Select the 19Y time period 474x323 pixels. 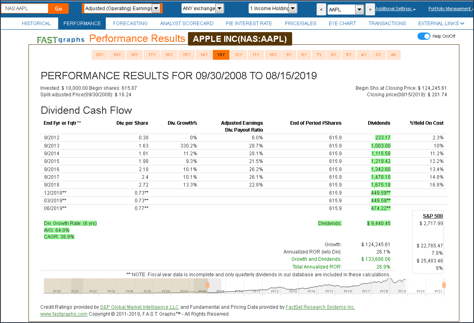pyautogui.click(x=117, y=54)
